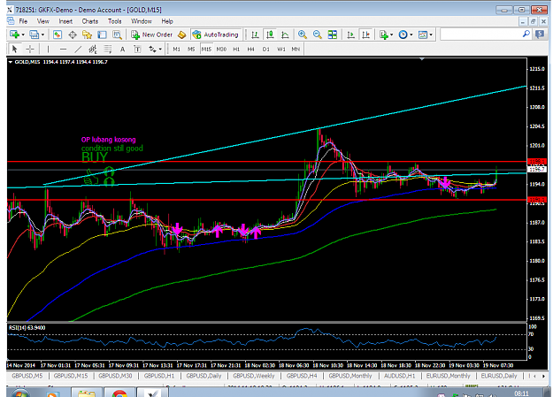Select the Fibonacci retracement tool

pyautogui.click(x=108, y=49)
